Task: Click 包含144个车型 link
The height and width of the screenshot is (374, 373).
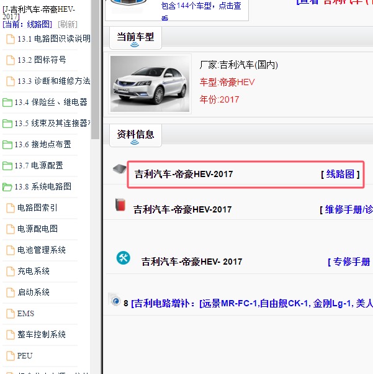Action: [201, 11]
